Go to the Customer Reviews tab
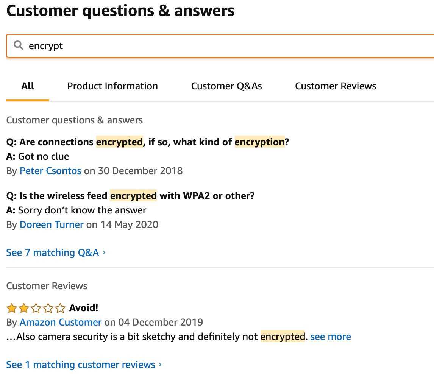Screen dimensions: 434x374 (x=336, y=86)
